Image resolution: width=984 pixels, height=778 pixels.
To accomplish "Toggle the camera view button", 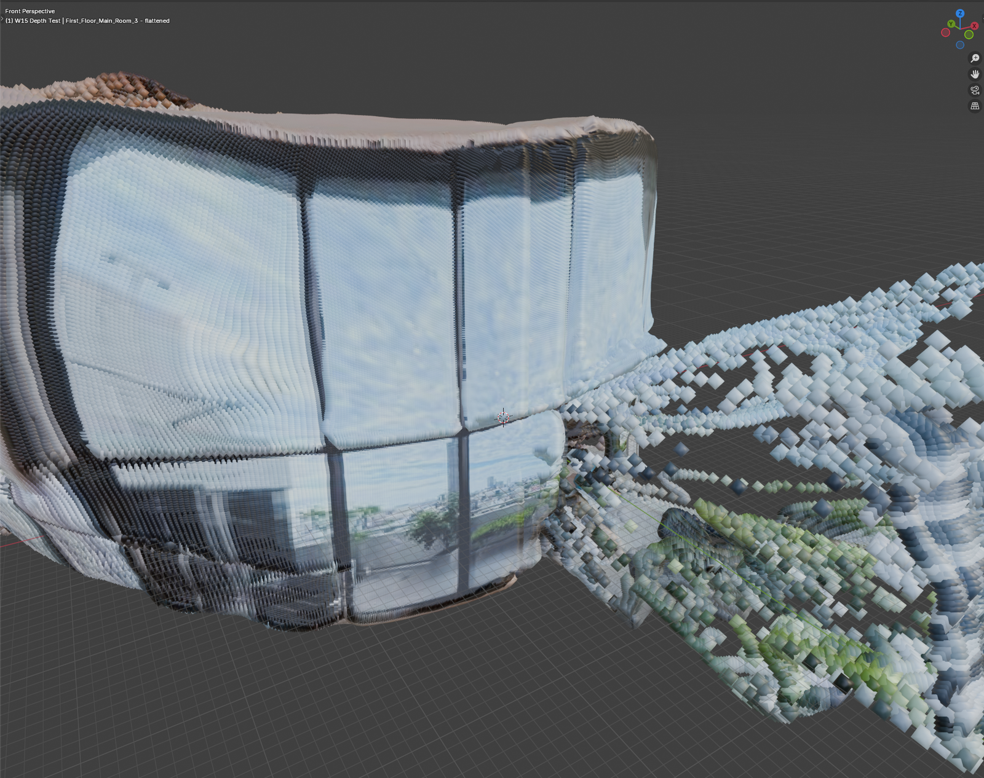I will [x=975, y=90].
